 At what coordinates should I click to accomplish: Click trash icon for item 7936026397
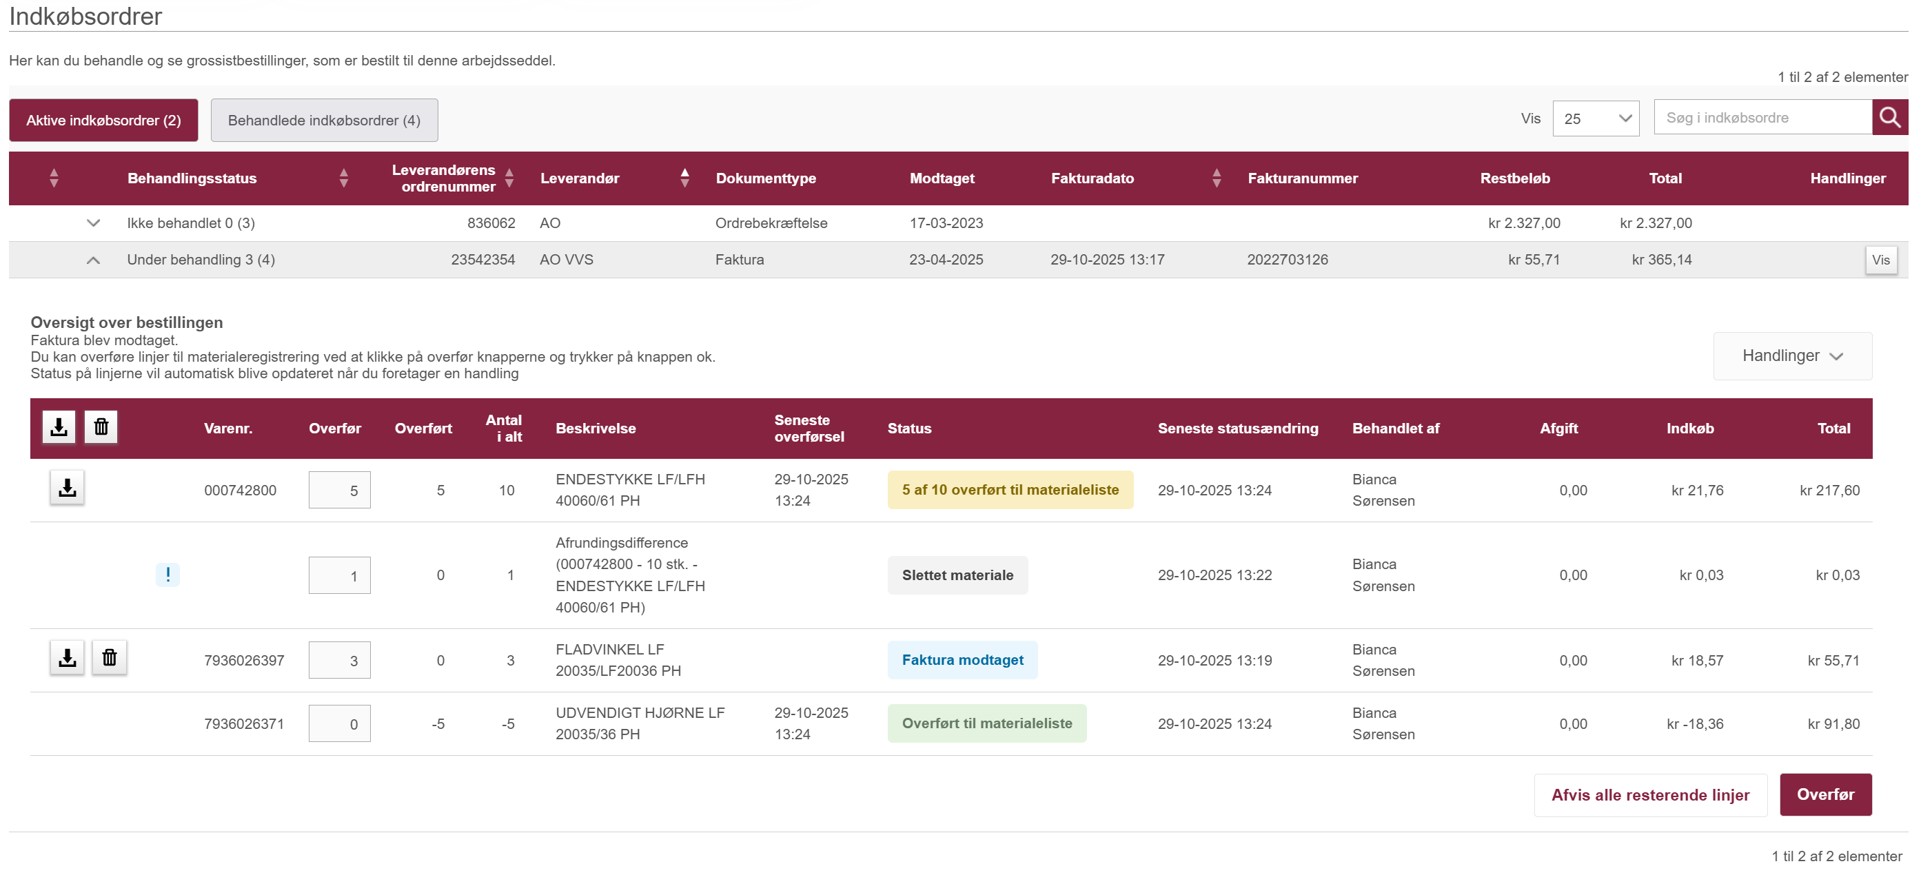pyautogui.click(x=110, y=658)
